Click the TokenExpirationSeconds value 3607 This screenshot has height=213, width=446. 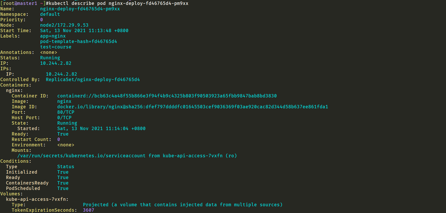coord(89,210)
